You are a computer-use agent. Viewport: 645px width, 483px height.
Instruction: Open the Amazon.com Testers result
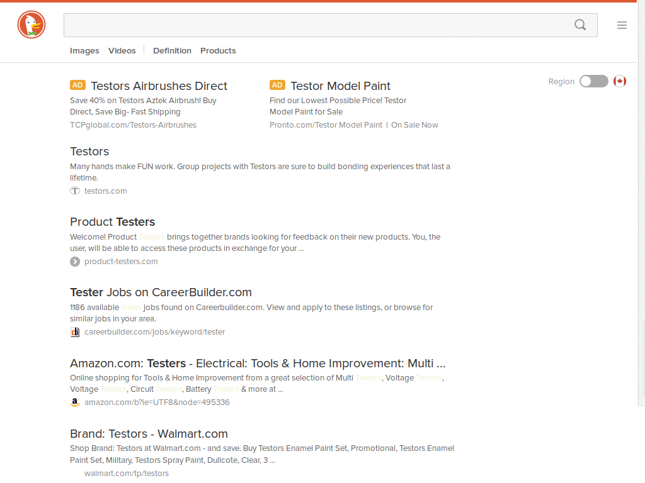click(258, 364)
